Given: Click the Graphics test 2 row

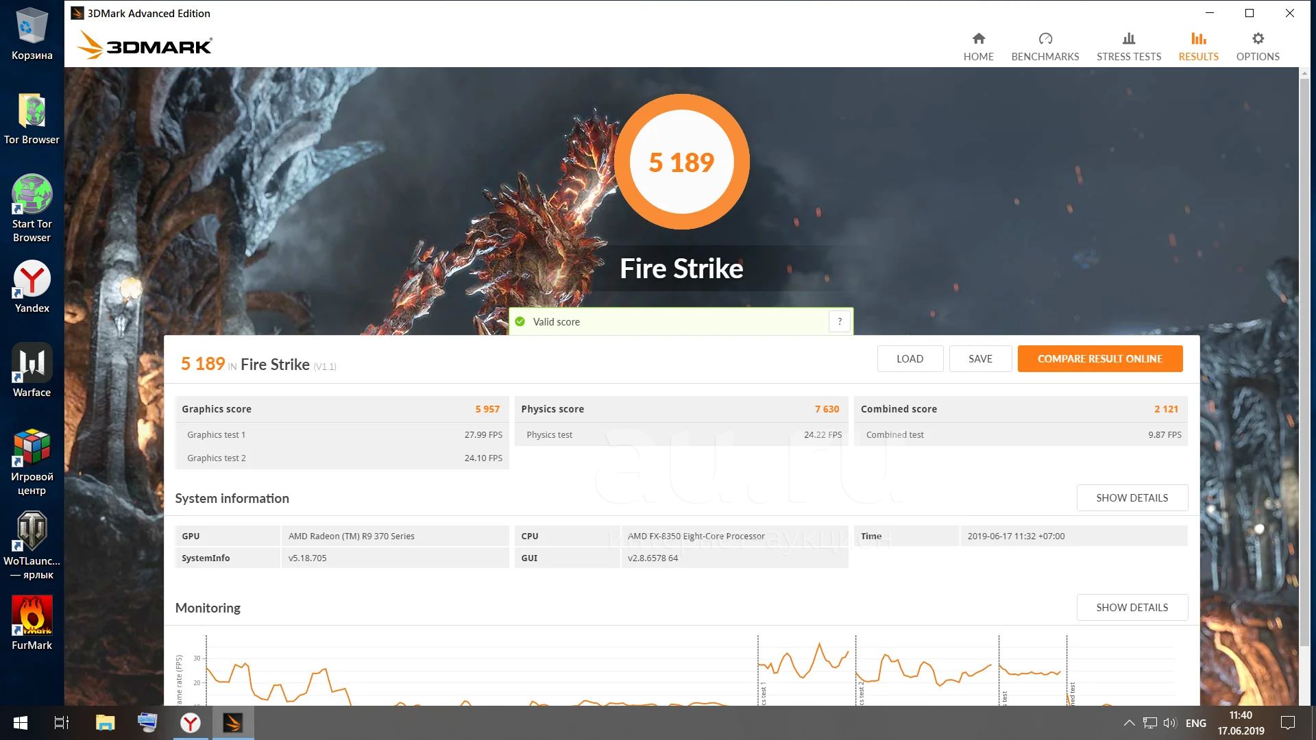Looking at the screenshot, I should pos(342,458).
